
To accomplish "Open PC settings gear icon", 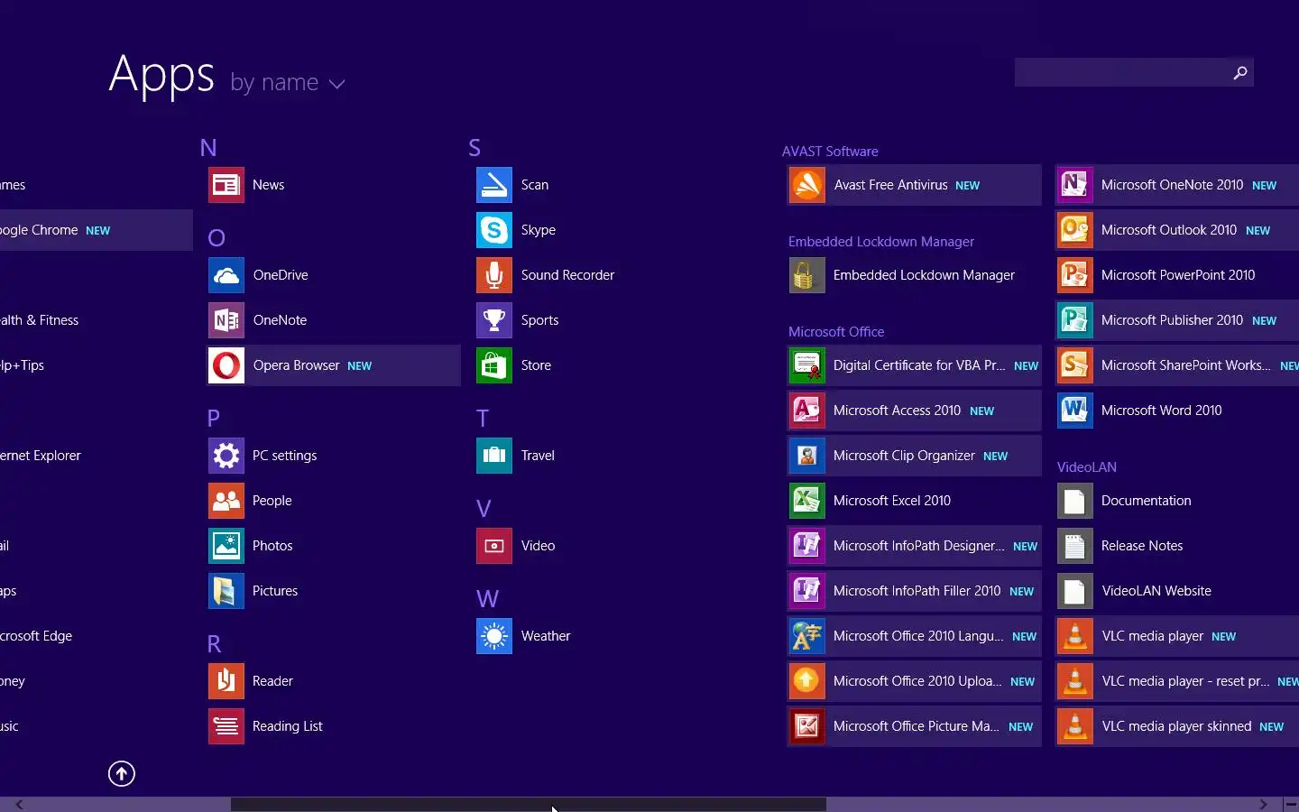I will (226, 456).
